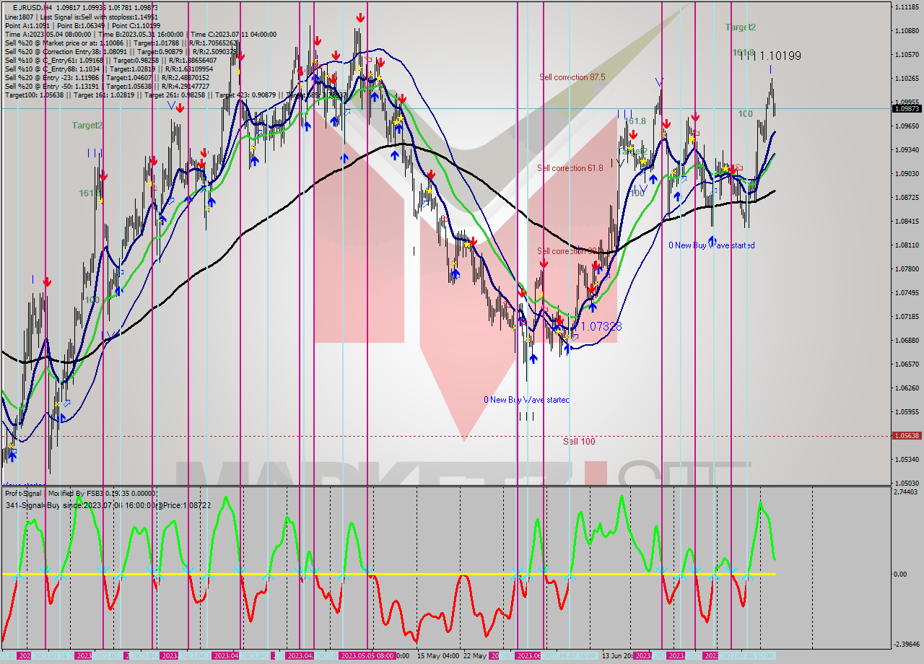Click the 1.09030 price axis label

(907, 174)
